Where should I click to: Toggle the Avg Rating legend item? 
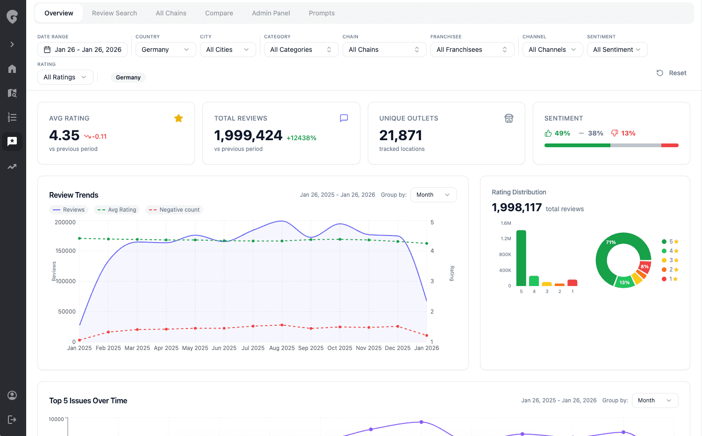click(x=116, y=210)
